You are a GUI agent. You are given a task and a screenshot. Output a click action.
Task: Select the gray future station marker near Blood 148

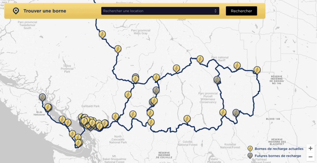236,113
